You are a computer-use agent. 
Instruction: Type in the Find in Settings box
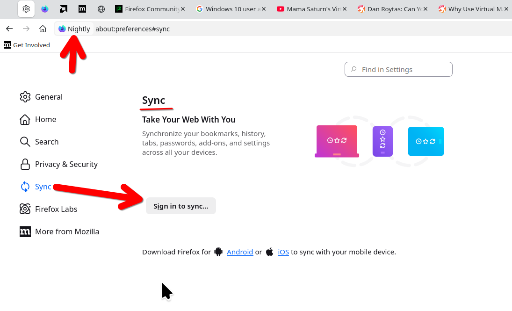pyautogui.click(x=403, y=69)
